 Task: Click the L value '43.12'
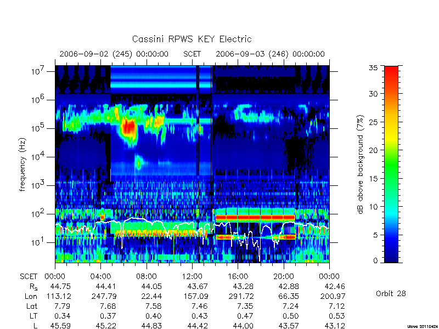(x=335, y=326)
